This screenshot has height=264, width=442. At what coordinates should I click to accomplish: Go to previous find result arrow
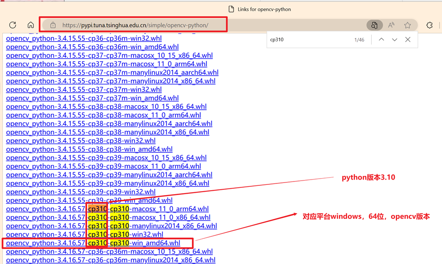[381, 39]
